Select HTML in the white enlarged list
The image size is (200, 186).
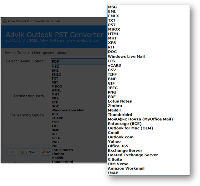(x=113, y=34)
